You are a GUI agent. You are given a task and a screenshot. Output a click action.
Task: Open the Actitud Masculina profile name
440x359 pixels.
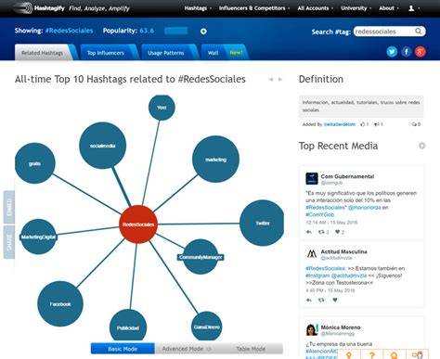tap(343, 251)
